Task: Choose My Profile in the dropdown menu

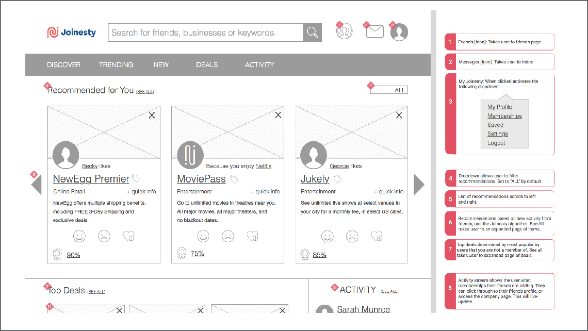Action: click(x=500, y=107)
